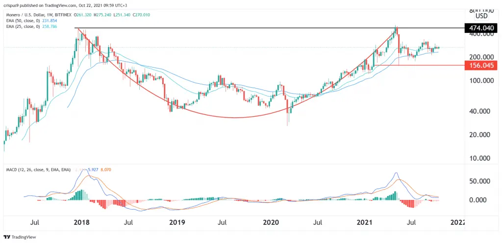Viewport: 502px width, 243px height.
Task: Click the USD currency label on price axis
Action: 481,16
